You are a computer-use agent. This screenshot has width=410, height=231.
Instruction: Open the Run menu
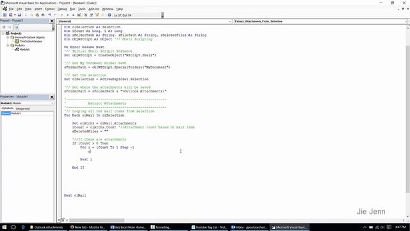pyautogui.click(x=72, y=9)
